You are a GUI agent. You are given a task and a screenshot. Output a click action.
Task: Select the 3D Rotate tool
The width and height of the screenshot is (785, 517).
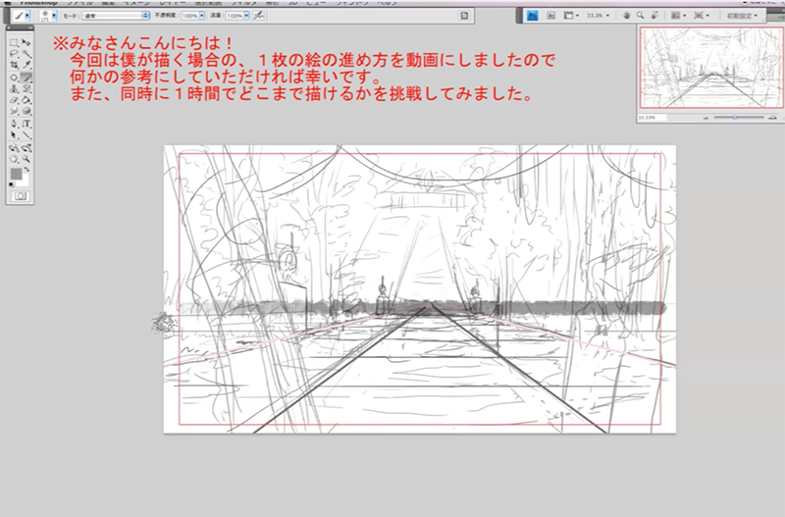[14, 148]
